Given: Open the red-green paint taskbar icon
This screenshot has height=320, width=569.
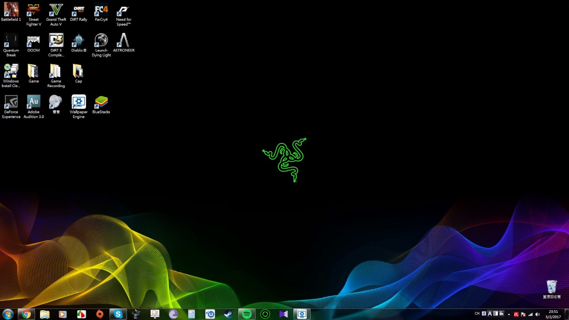Looking at the screenshot, I should [81, 314].
